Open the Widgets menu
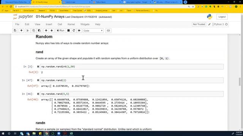243x136 pixels. tap(85, 24)
